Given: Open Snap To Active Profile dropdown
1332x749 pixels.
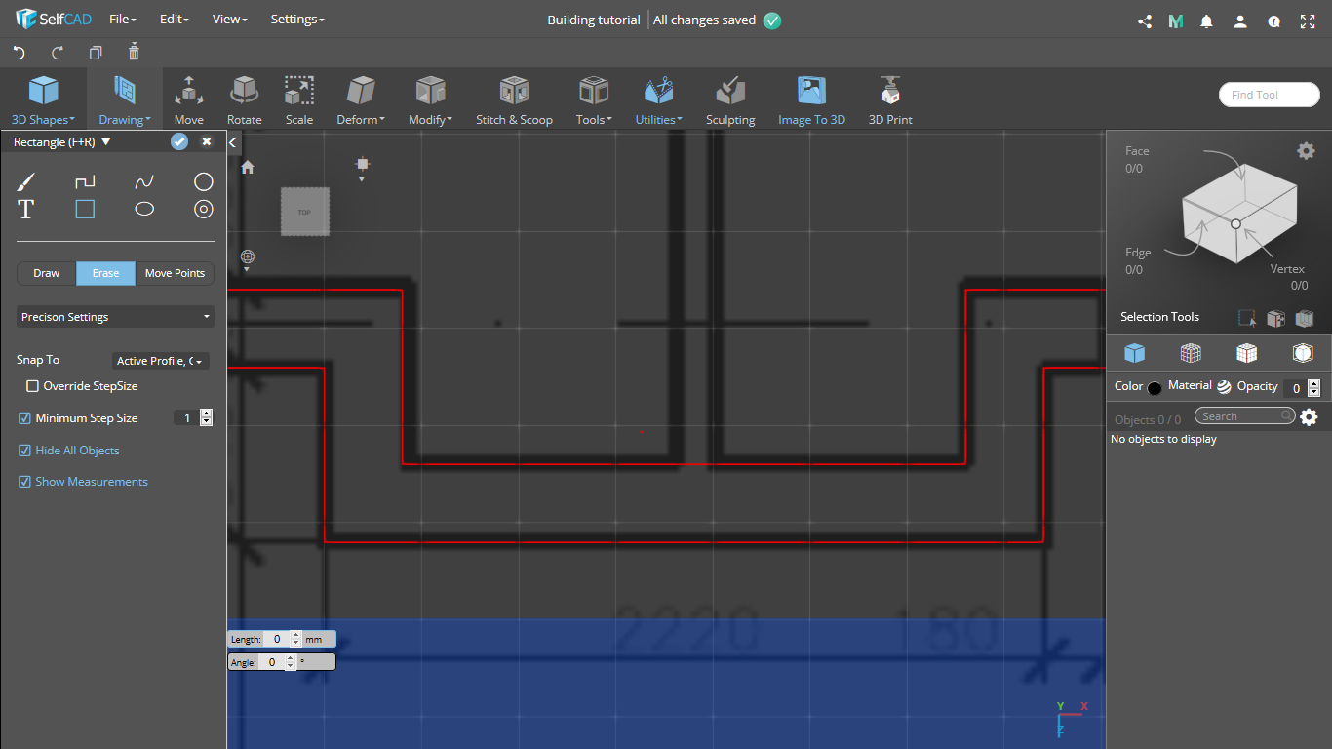Looking at the screenshot, I should 160,361.
